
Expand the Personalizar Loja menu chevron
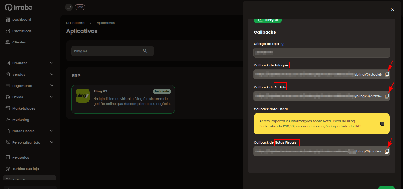[52, 142]
